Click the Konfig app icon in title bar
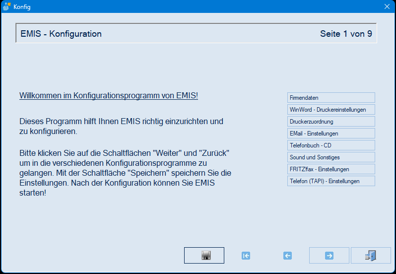396x274 pixels. (6, 6)
